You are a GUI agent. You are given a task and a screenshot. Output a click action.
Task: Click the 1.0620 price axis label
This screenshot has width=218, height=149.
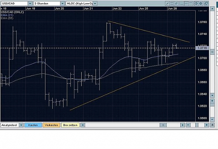(202, 106)
